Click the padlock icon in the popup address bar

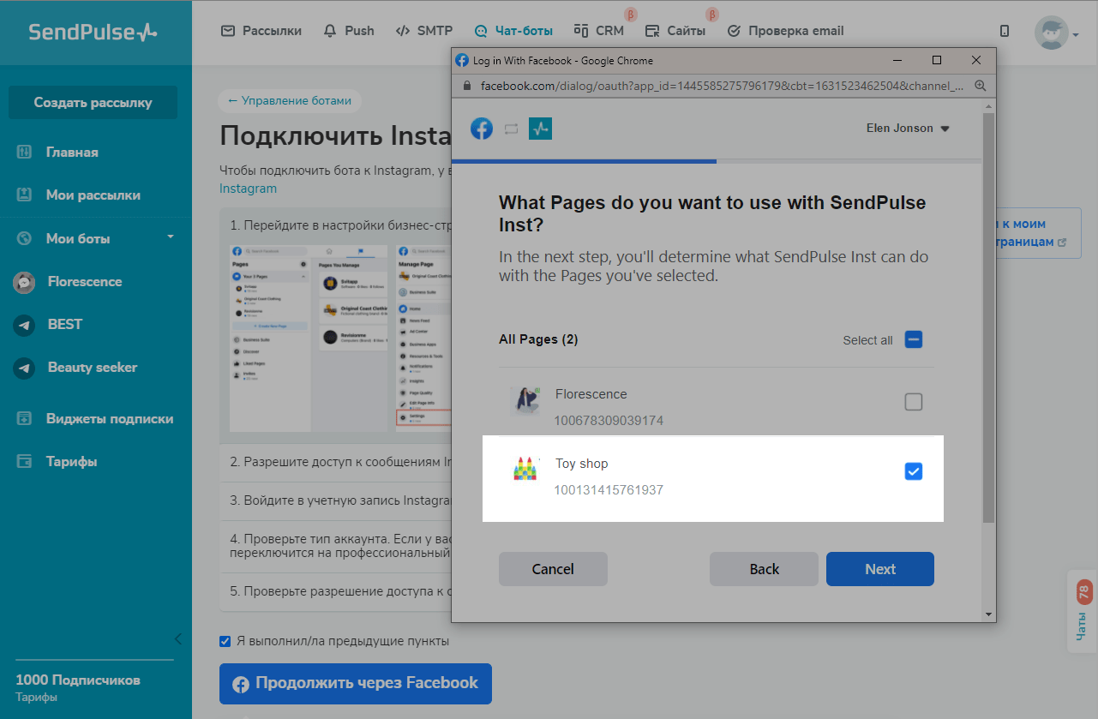point(467,86)
